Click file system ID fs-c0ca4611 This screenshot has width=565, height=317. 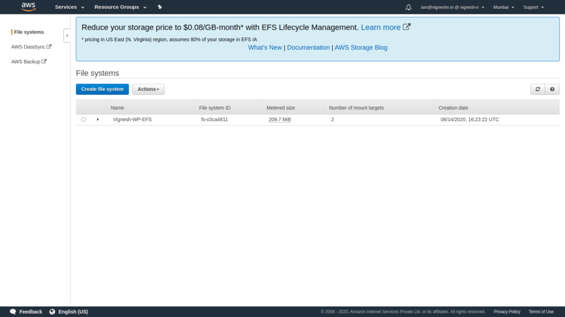[x=215, y=119]
